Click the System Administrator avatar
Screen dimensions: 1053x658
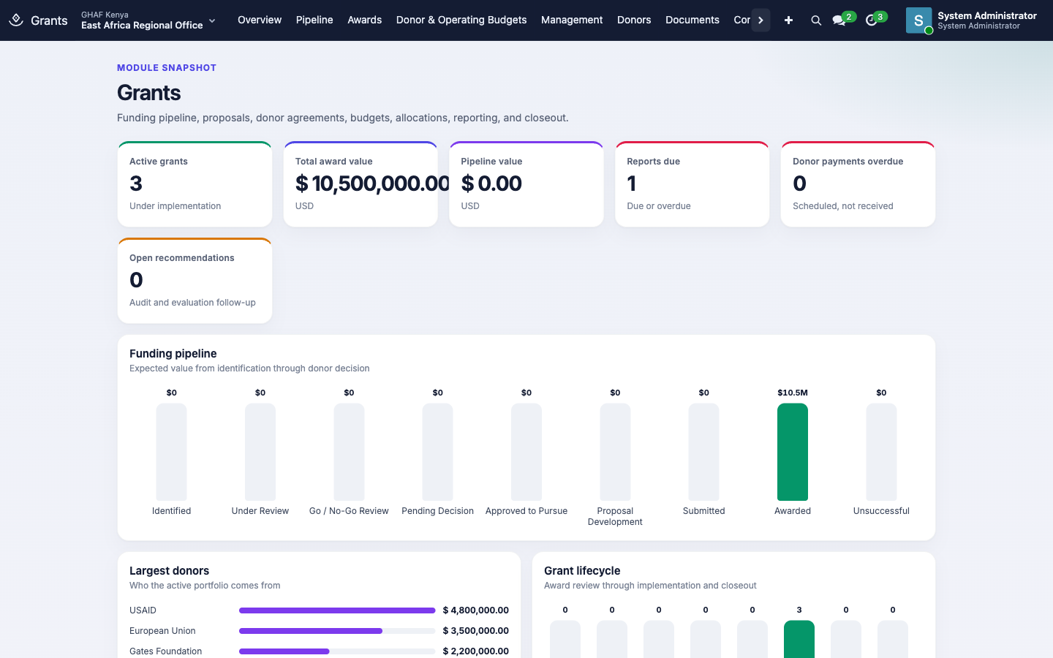918,20
